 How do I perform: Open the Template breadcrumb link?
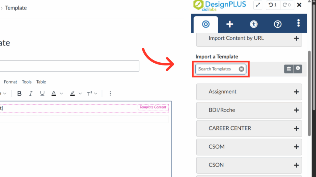coord(16,8)
